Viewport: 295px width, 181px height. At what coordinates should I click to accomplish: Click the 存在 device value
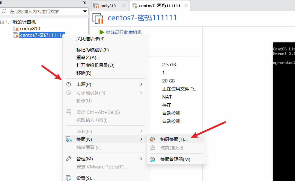[x=167, y=105]
